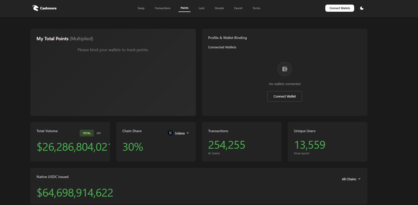This screenshot has width=418, height=205.
Task: Visit the Faucet tab
Action: pyautogui.click(x=238, y=8)
